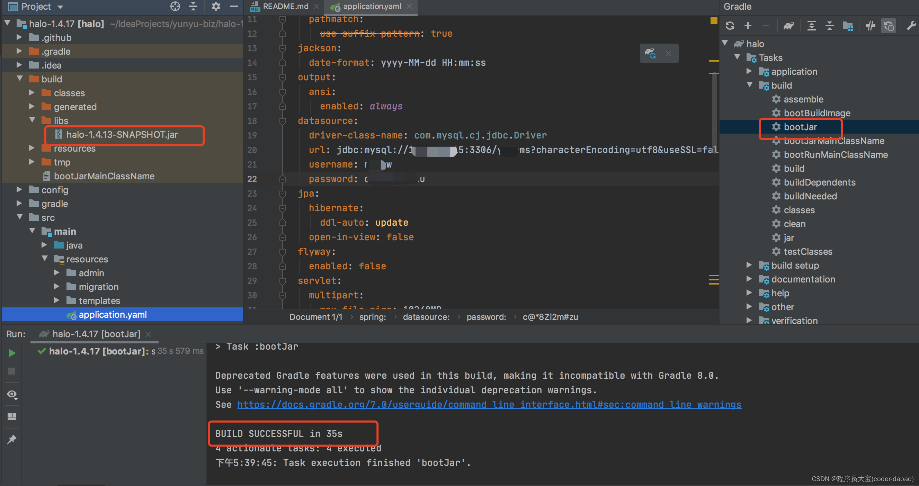This screenshot has width=919, height=486.
Task: Click Load Gradle Changes floating icon
Action: [x=650, y=54]
